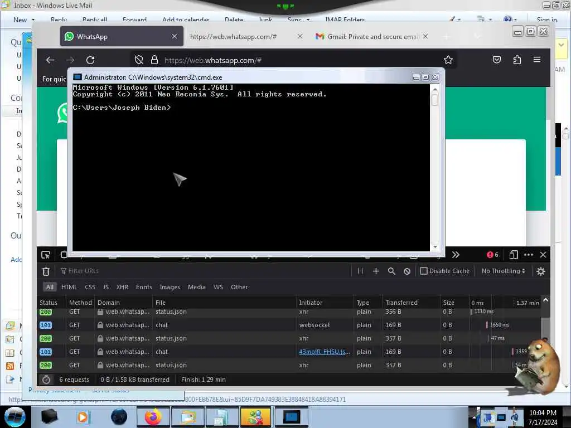The width and height of the screenshot is (571, 428).
Task: Click Filter URLs input field
Action: (x=204, y=271)
